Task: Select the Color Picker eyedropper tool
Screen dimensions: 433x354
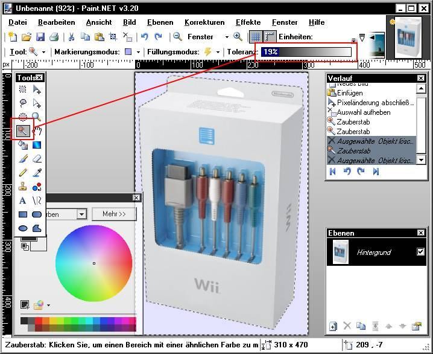Action: [37, 173]
